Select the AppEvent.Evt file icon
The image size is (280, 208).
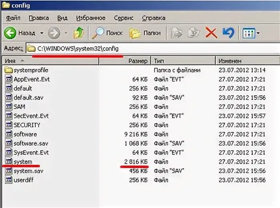pyautogui.click(x=8, y=79)
